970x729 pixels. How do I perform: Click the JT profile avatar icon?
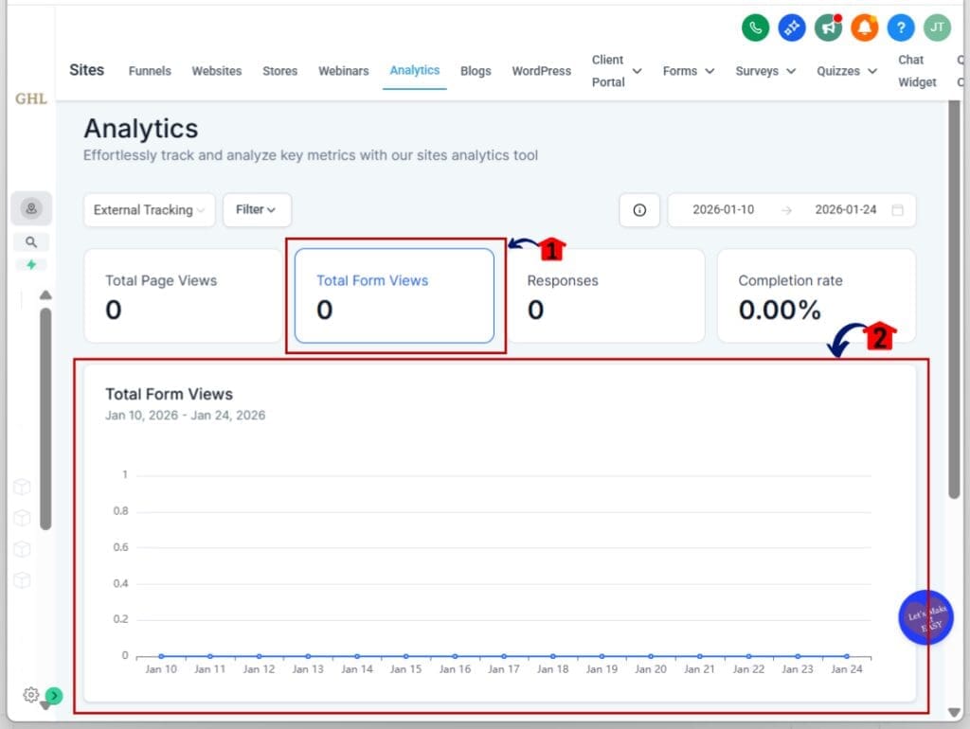coord(936,27)
